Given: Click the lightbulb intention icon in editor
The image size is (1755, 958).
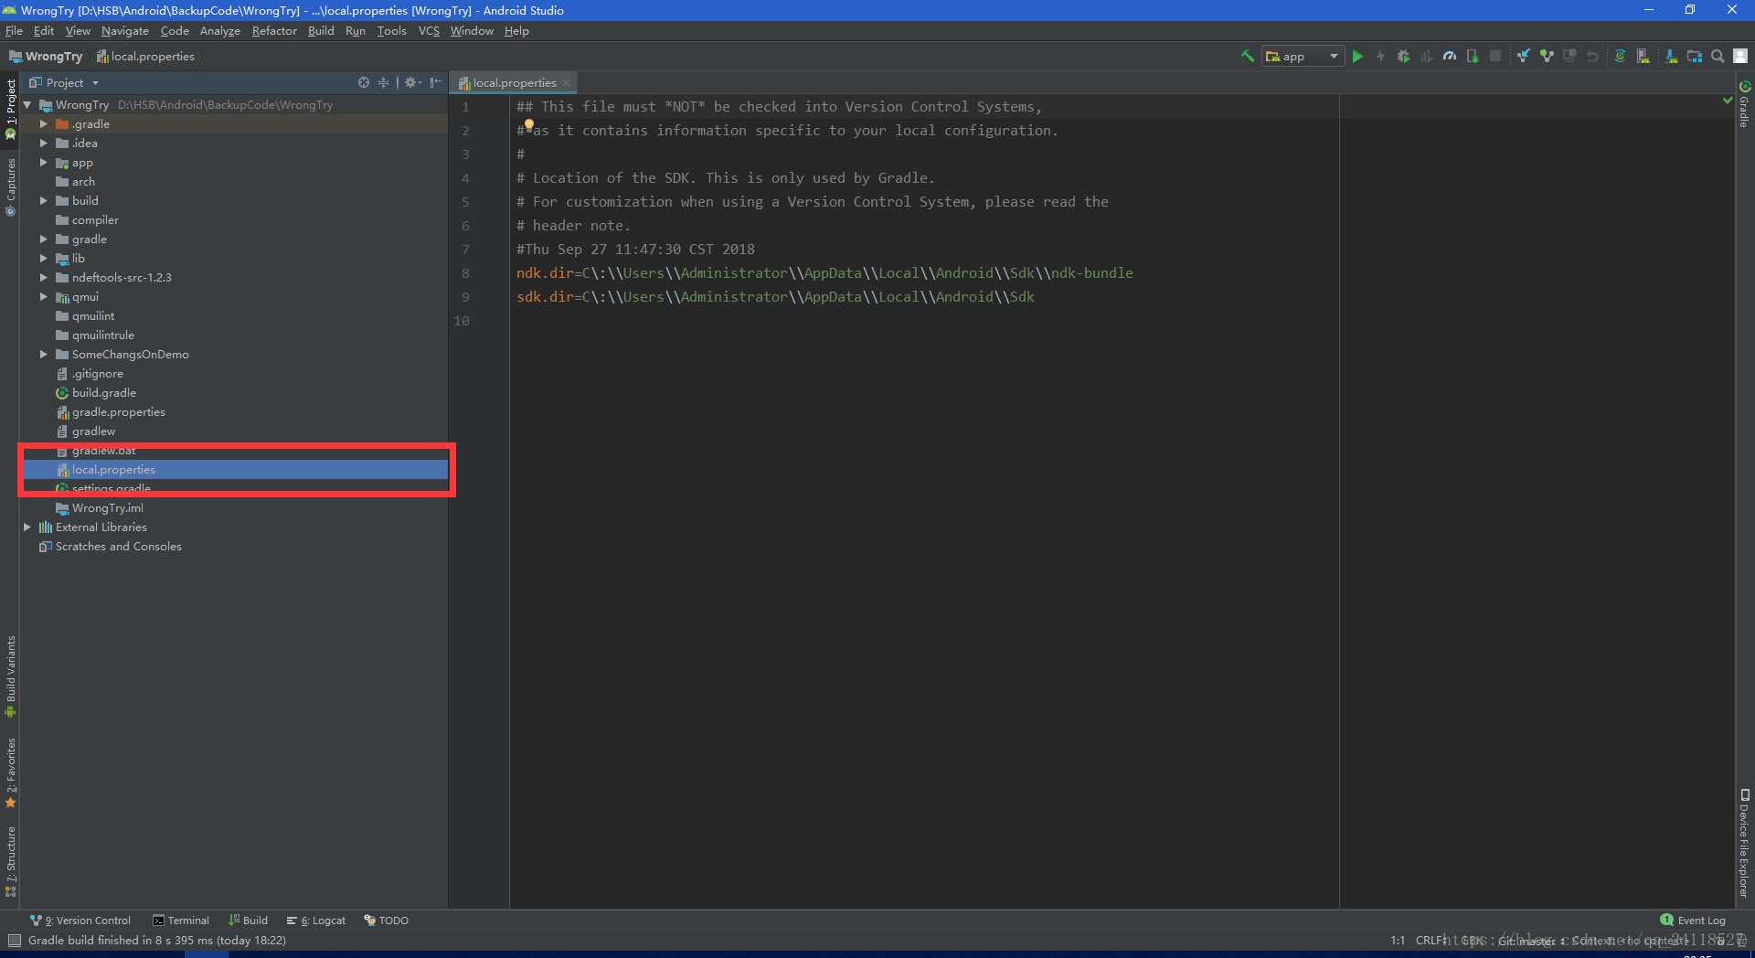Looking at the screenshot, I should point(529,125).
